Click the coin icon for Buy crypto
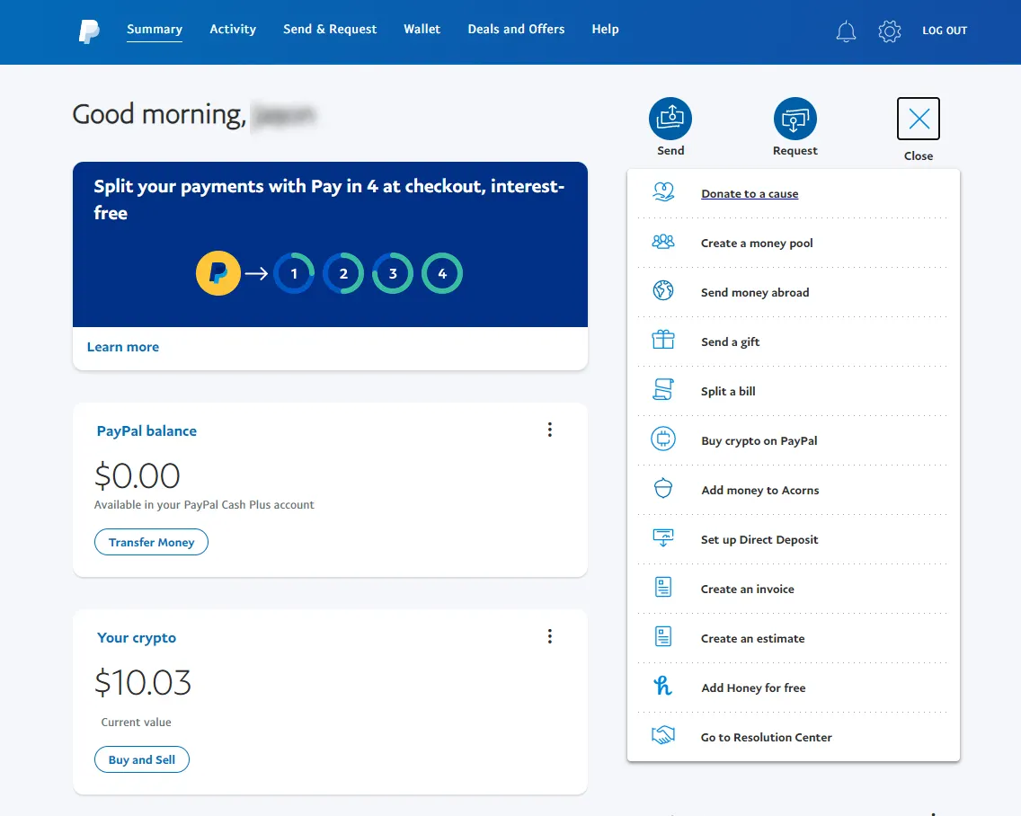This screenshot has height=816, width=1021. tap(662, 439)
